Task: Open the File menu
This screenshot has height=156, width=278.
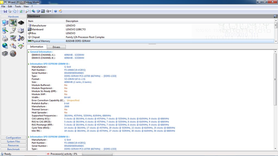Action: 3,6
